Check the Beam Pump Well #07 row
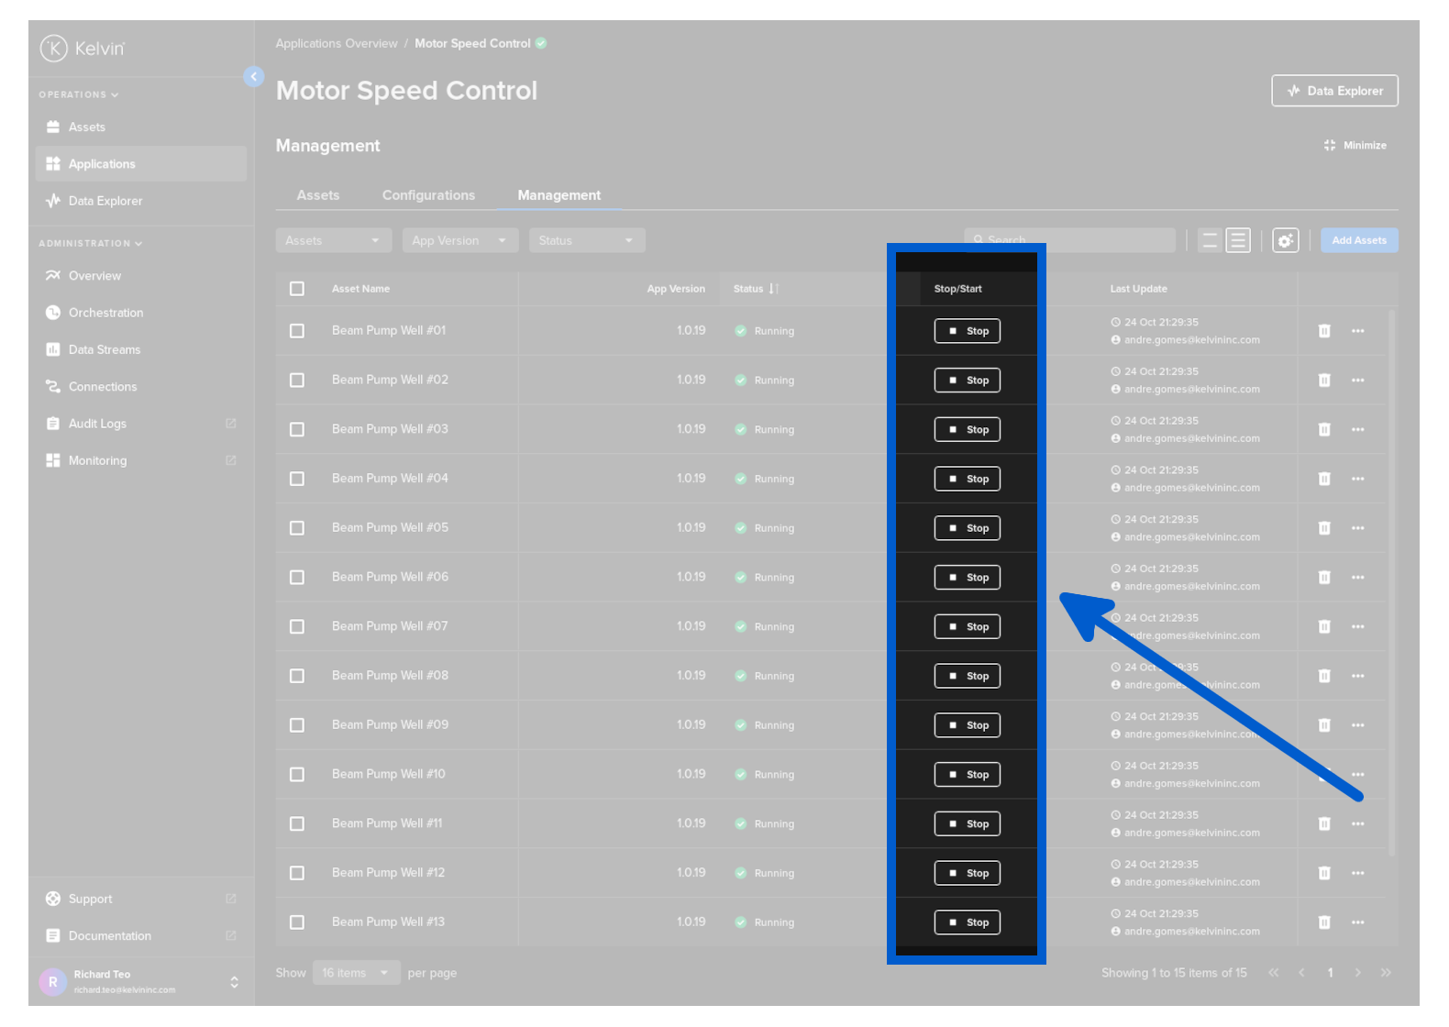 [x=297, y=627]
